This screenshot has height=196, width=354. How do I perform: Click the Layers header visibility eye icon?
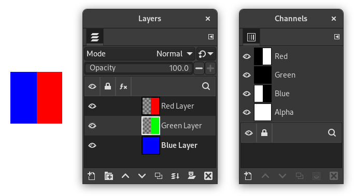(92, 86)
